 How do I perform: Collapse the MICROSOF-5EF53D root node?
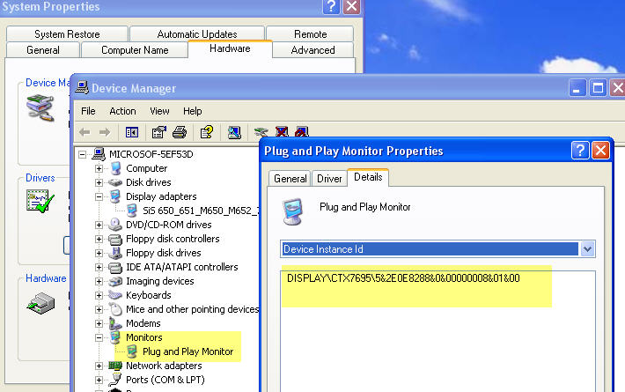(x=82, y=154)
